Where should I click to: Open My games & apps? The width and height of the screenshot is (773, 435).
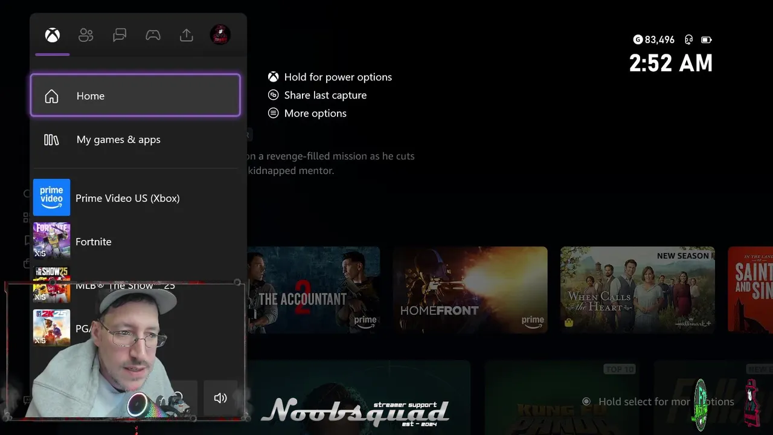135,140
